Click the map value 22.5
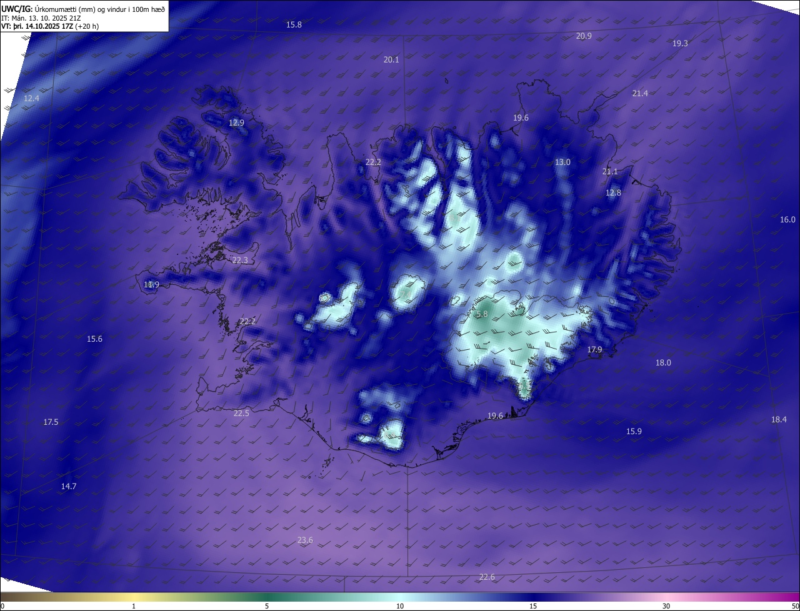The height and width of the screenshot is (611, 800). [241, 413]
